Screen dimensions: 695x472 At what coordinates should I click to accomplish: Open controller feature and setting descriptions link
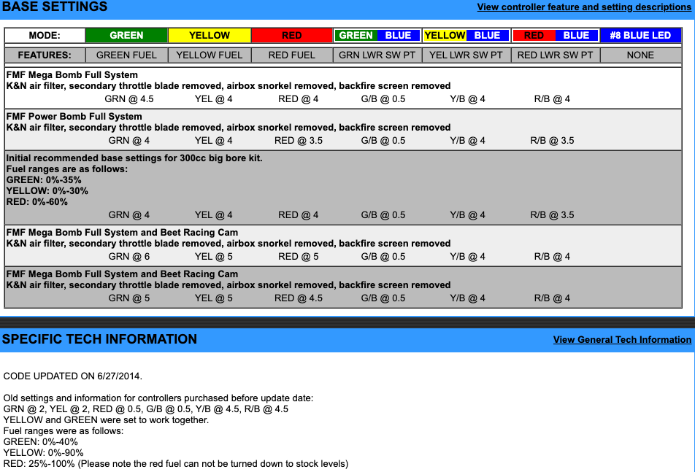click(x=583, y=7)
